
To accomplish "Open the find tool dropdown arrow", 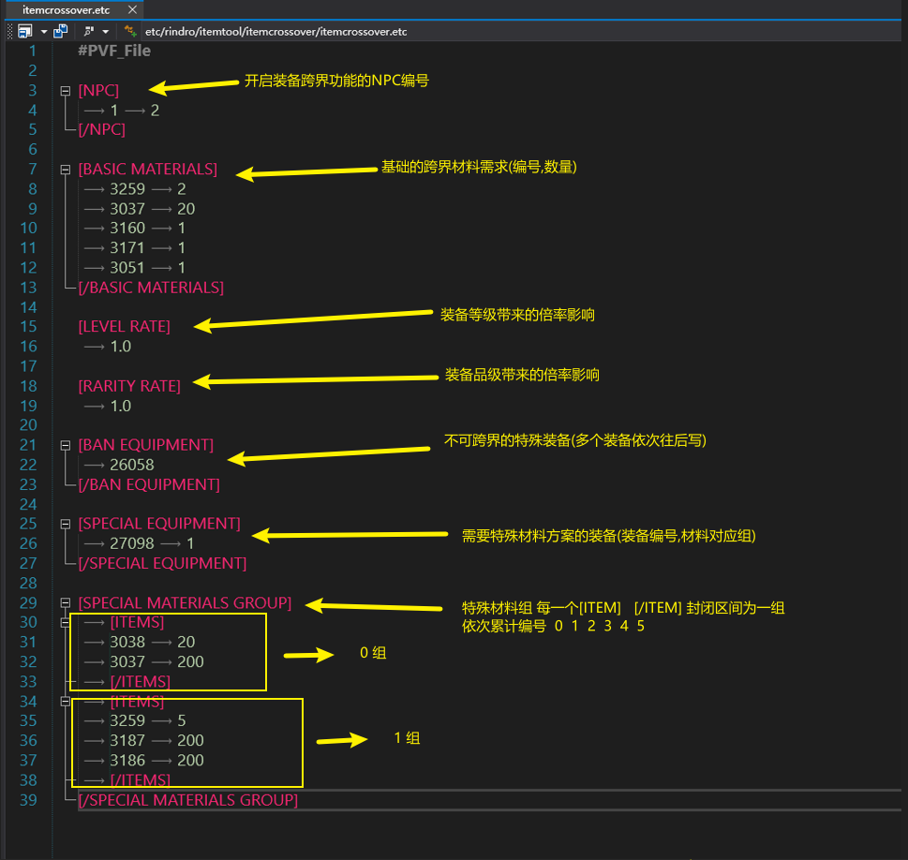I will (x=106, y=31).
